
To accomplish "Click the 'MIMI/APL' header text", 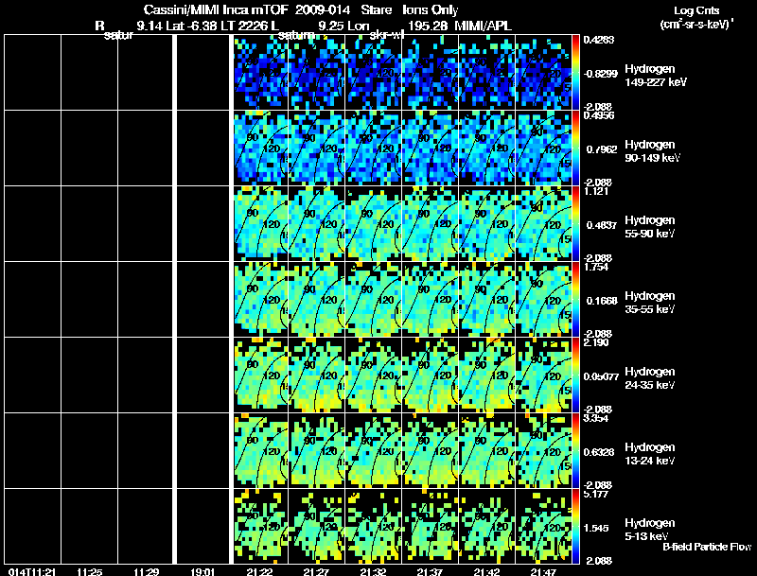I will point(483,26).
